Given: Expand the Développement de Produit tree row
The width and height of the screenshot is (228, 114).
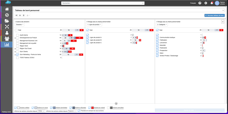Looking at the screenshot, I should (x=15, y=38).
